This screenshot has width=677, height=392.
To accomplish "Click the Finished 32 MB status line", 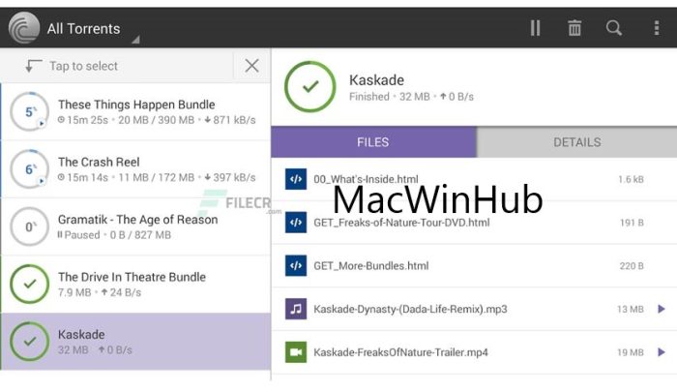I will tap(411, 97).
